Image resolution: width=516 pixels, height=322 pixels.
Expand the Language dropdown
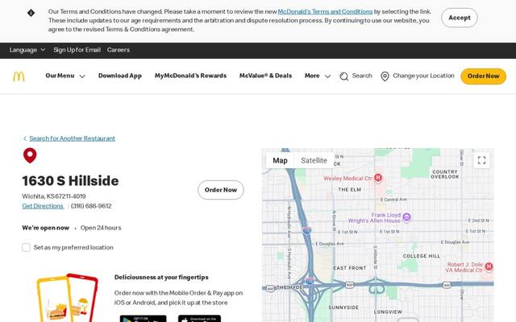tap(27, 50)
